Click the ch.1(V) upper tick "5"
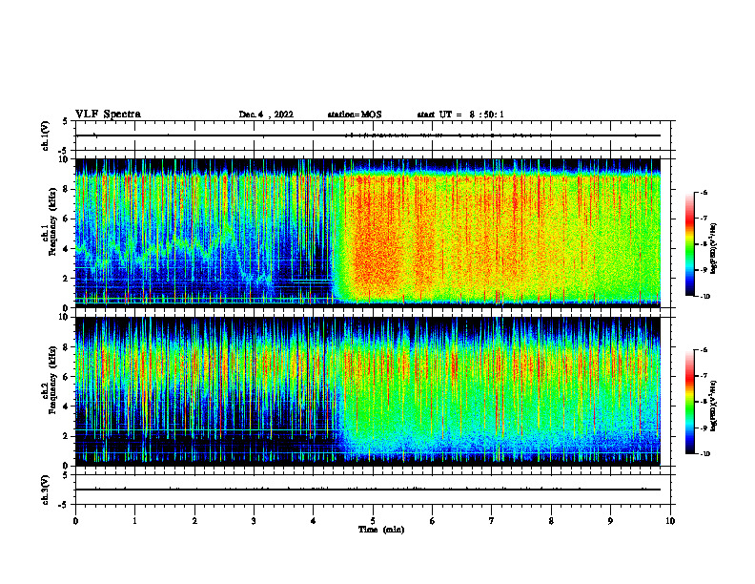 [66, 121]
